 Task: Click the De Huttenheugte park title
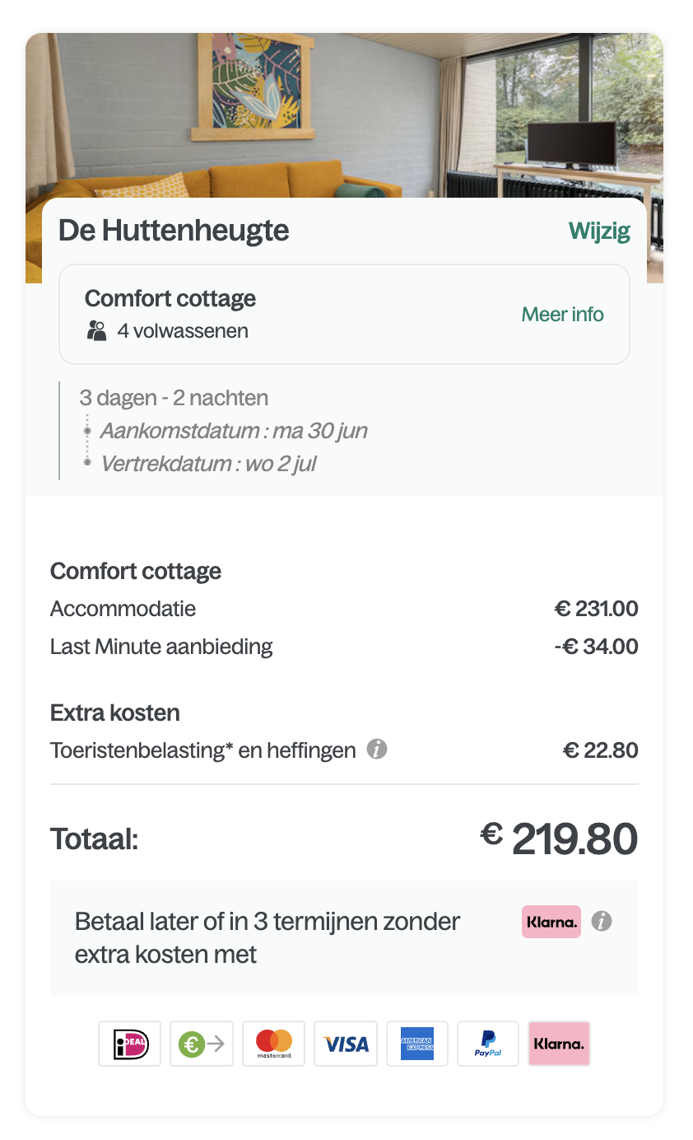tap(174, 231)
